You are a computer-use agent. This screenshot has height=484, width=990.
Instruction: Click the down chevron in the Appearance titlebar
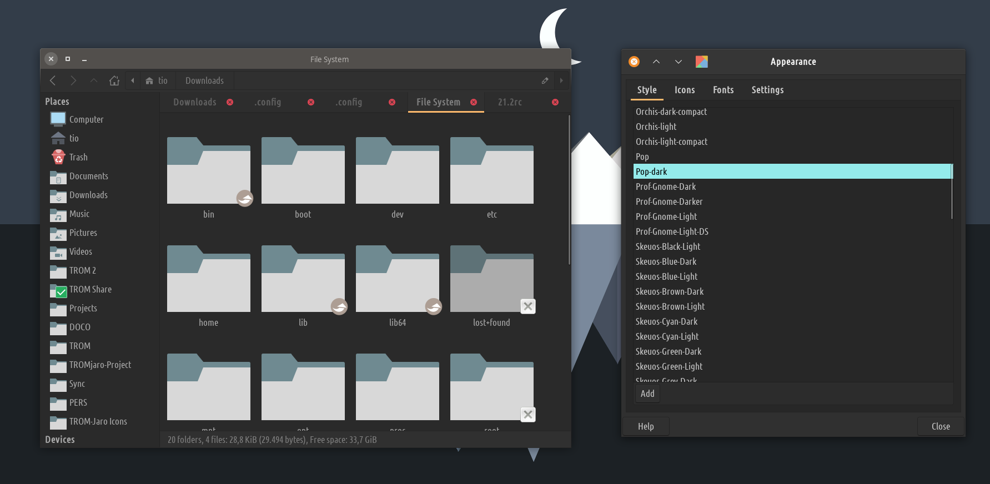click(679, 62)
